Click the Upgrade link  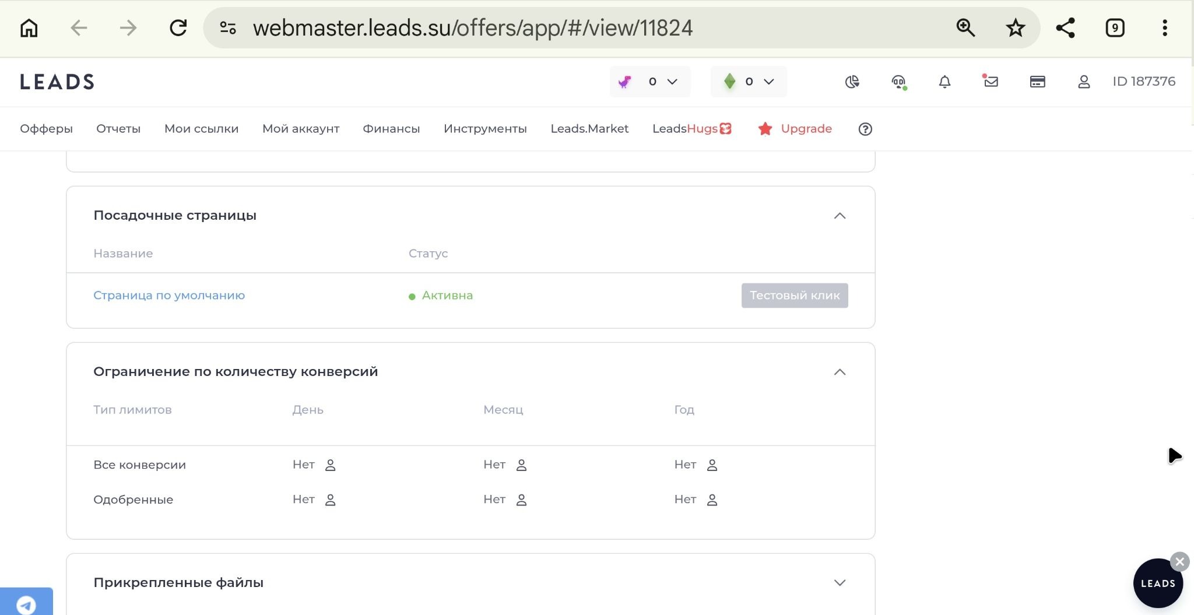[x=795, y=129]
